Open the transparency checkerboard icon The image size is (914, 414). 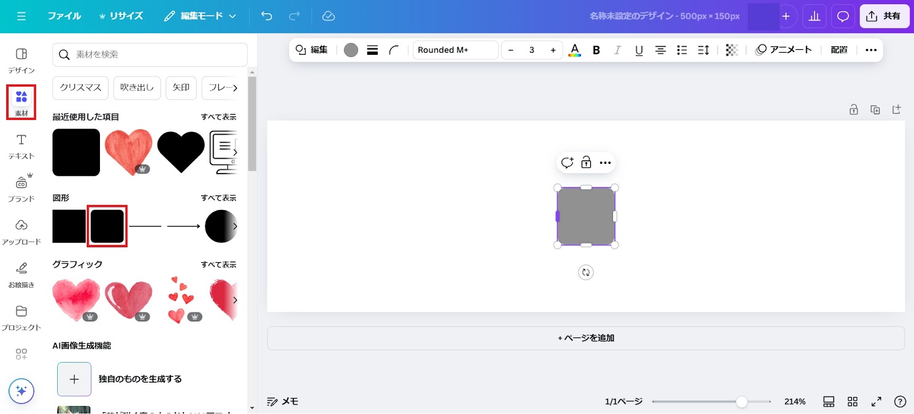pyautogui.click(x=731, y=50)
